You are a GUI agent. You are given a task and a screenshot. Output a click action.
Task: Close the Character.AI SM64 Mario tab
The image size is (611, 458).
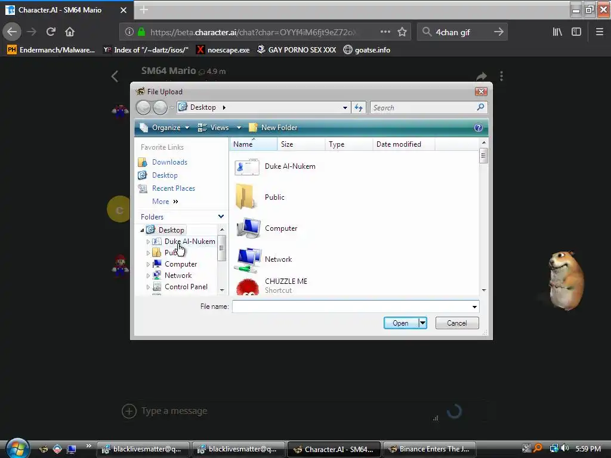tap(124, 10)
